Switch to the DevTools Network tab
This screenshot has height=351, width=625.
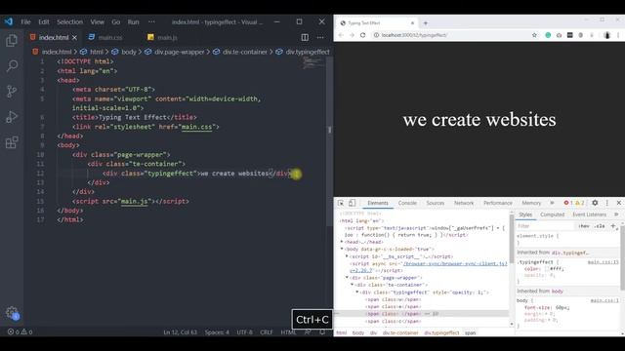[x=464, y=203]
